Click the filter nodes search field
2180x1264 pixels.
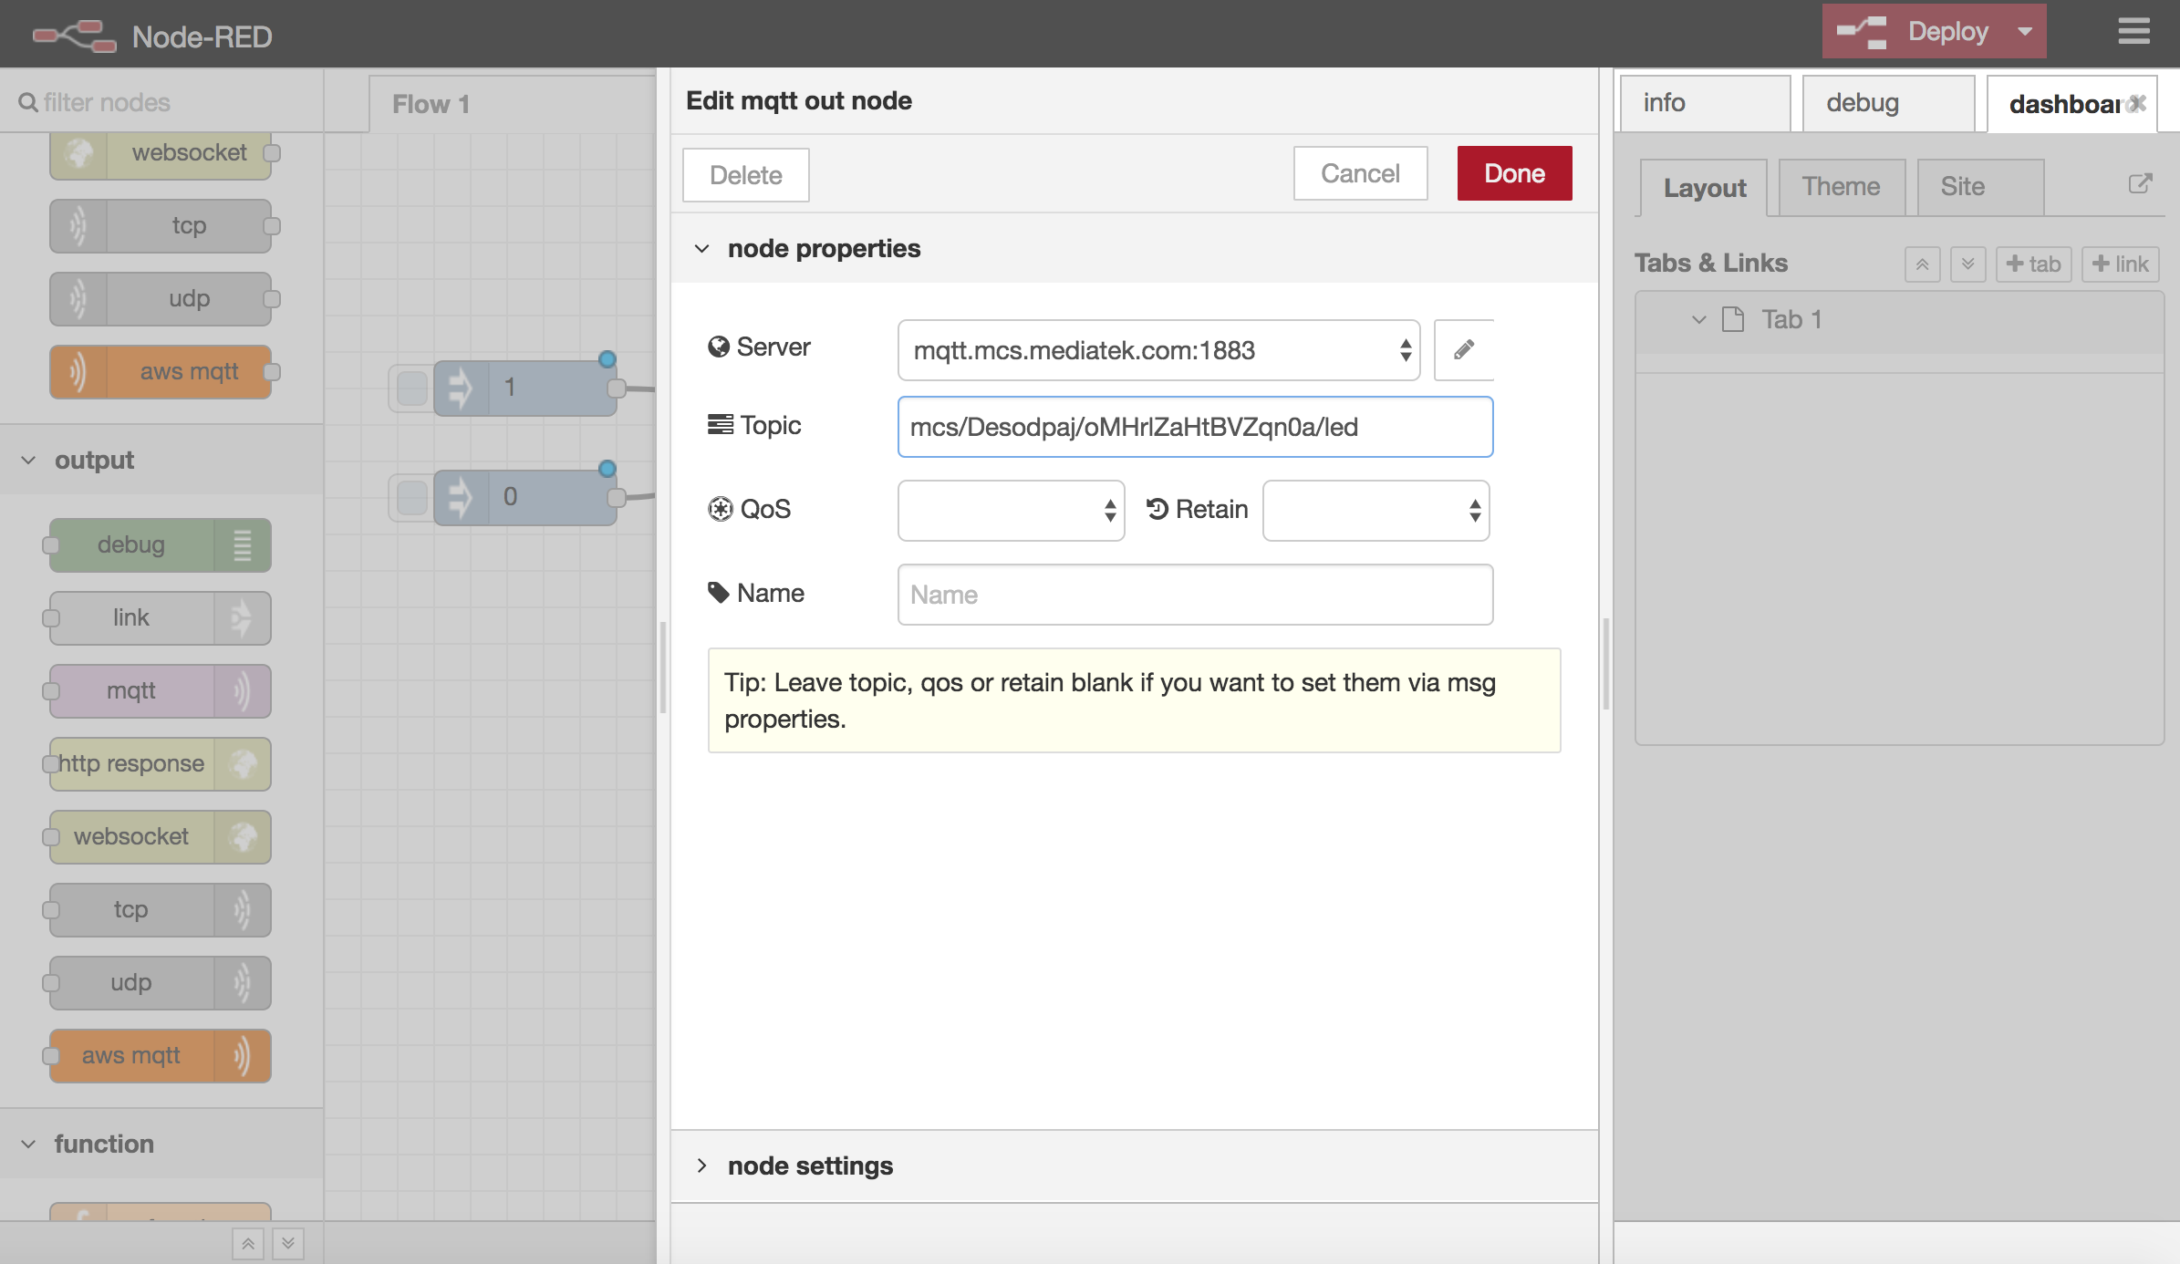pyautogui.click(x=161, y=102)
